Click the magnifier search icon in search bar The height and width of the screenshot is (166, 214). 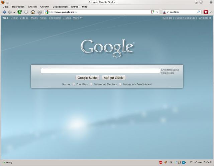[198, 12]
